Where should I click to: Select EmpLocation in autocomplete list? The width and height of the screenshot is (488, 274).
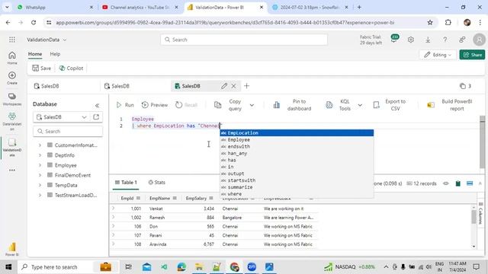297,133
